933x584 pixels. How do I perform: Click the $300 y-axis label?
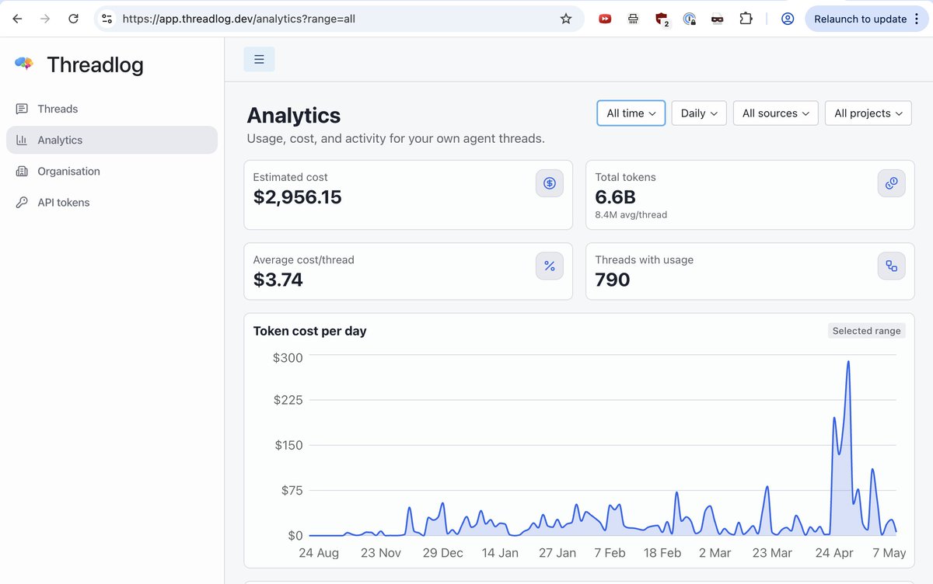click(x=288, y=357)
